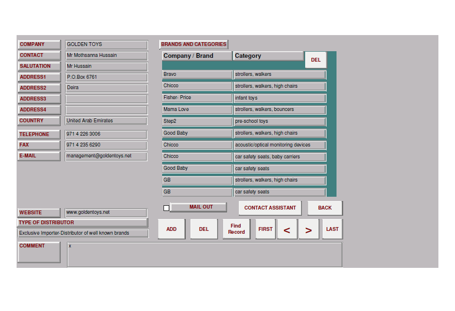The width and height of the screenshot is (455, 311).
Task: Click the SALUTATION field Mr Hussain
Action: point(107,66)
